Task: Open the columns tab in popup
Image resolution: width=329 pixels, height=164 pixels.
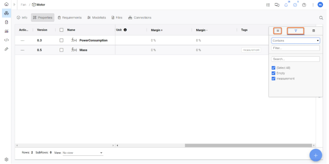Action: coord(314,31)
